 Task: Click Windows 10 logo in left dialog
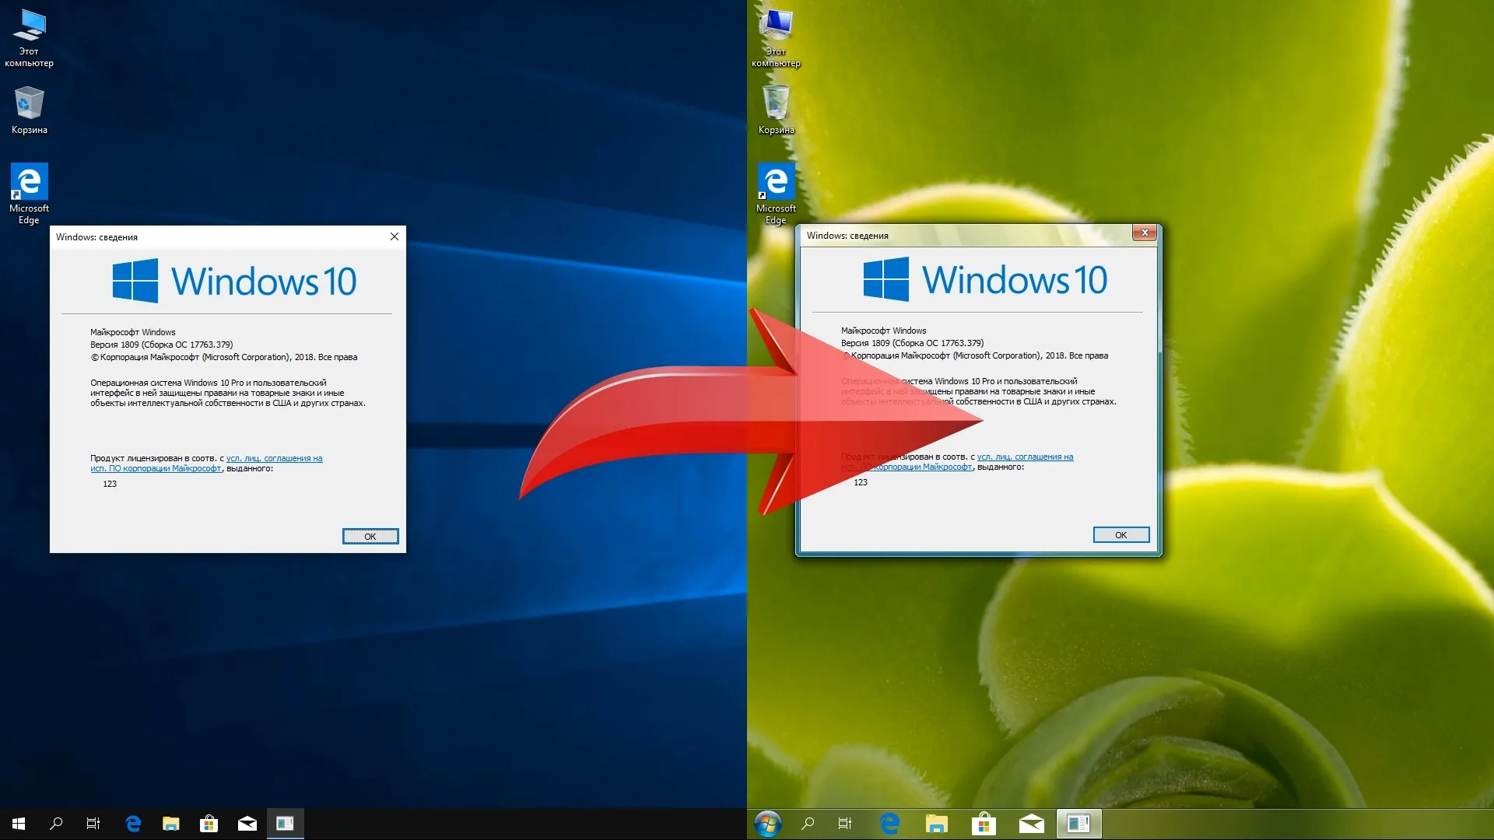coord(234,281)
